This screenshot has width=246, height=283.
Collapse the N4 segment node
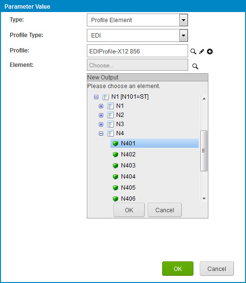click(x=101, y=134)
